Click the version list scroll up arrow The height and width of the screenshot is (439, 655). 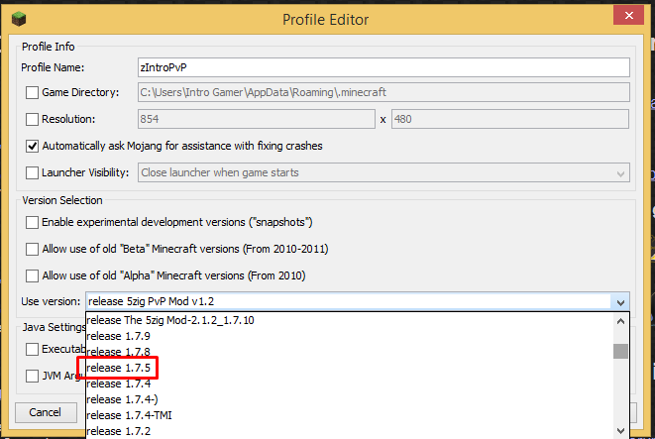(x=620, y=321)
